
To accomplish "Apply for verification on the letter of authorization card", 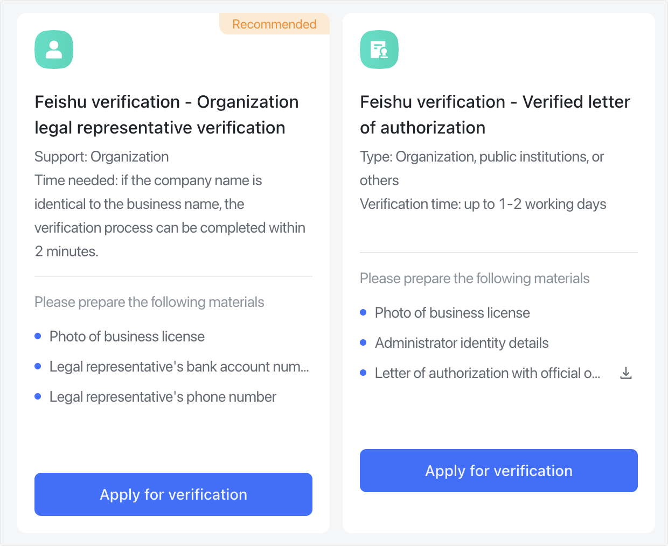I will (x=498, y=470).
